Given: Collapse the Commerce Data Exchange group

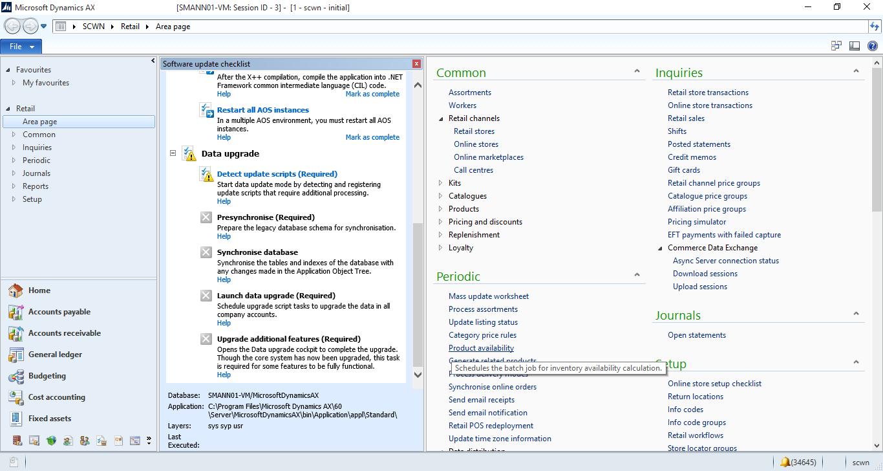Looking at the screenshot, I should tap(660, 248).
